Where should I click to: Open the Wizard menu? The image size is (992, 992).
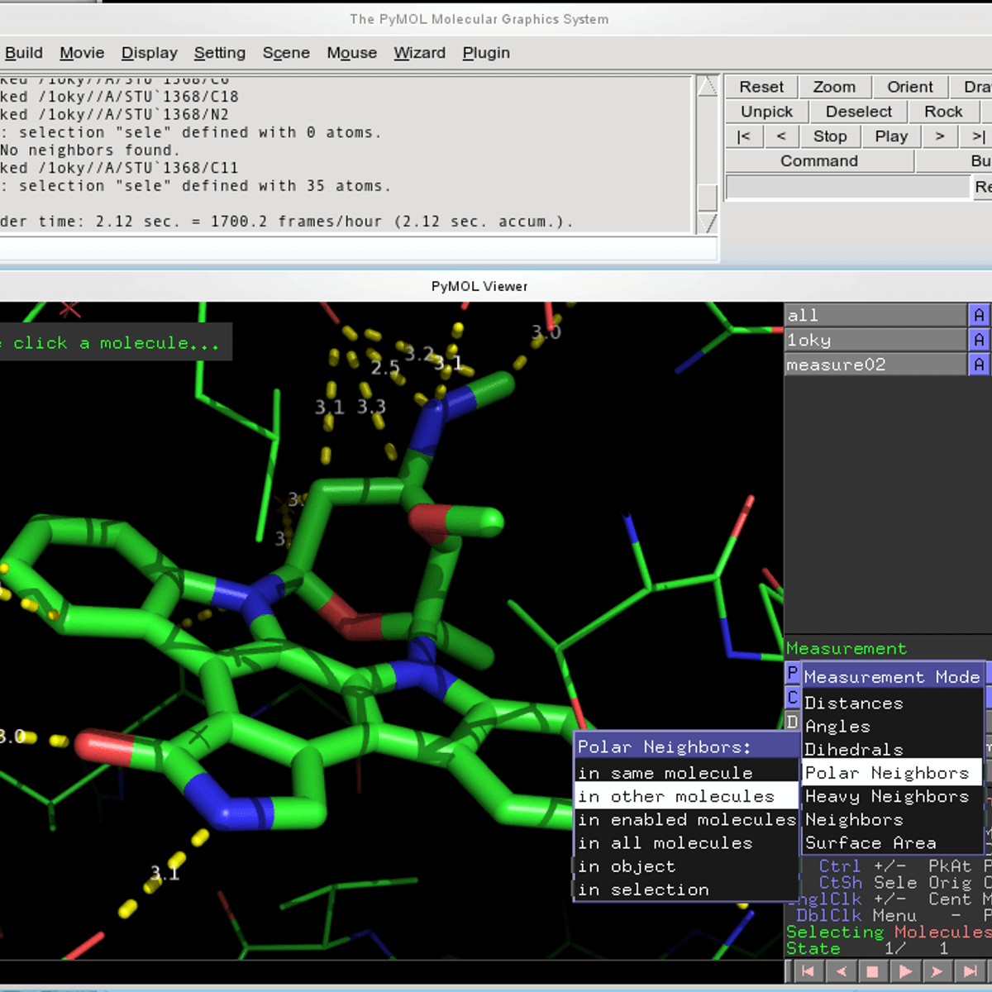[420, 53]
